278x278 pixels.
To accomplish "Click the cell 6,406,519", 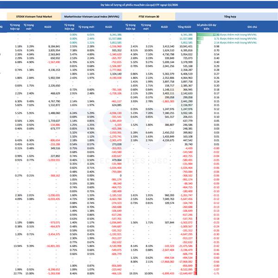I will click(x=187, y=74).
